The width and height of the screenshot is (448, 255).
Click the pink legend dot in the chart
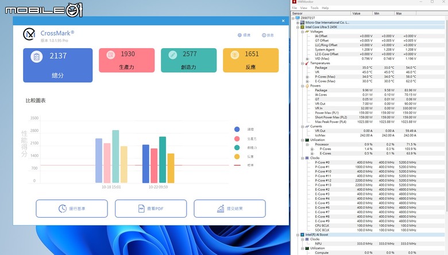tap(237, 139)
